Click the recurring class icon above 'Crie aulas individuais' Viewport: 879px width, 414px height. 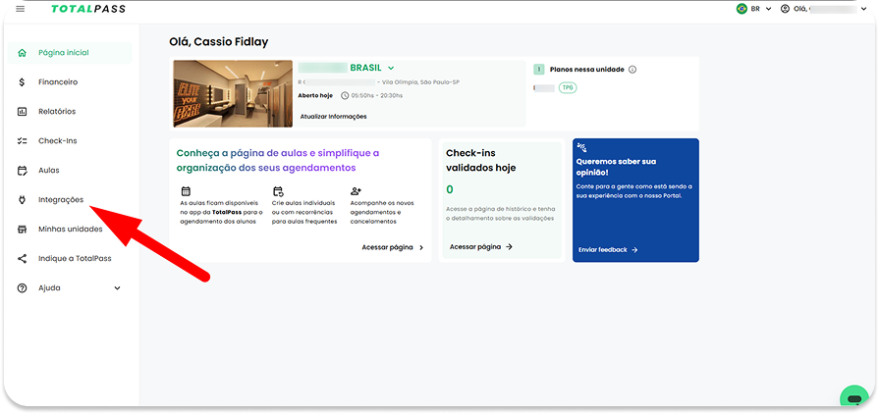[278, 191]
